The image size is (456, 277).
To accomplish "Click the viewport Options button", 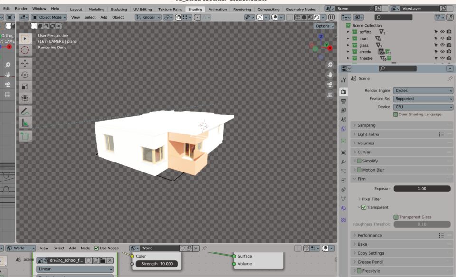I will click(x=324, y=26).
